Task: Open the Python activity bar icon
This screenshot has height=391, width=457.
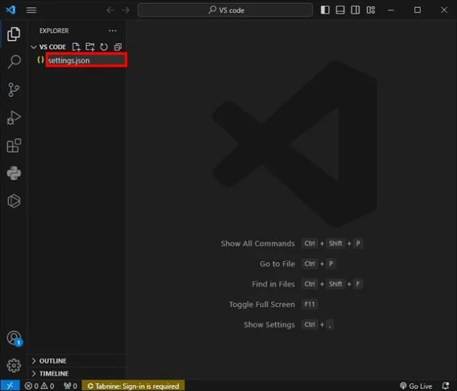Action: (x=14, y=173)
